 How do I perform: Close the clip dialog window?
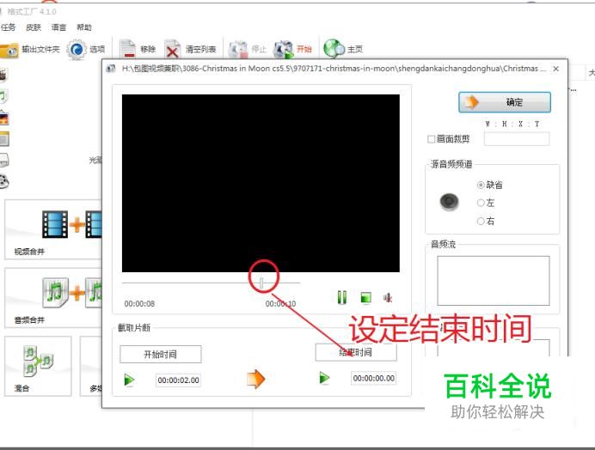[556, 69]
